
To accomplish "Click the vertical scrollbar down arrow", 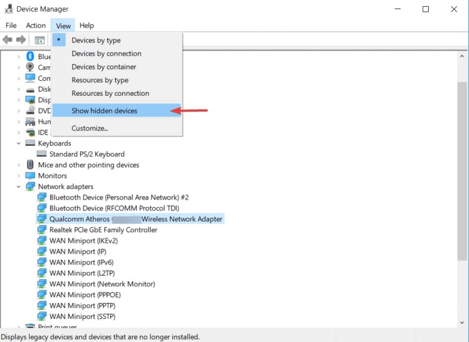I will (x=462, y=322).
